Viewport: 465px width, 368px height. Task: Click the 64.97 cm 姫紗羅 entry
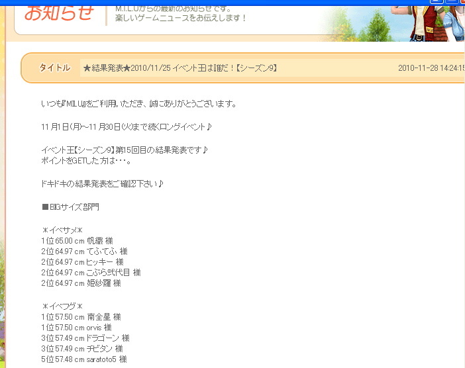tap(81, 283)
